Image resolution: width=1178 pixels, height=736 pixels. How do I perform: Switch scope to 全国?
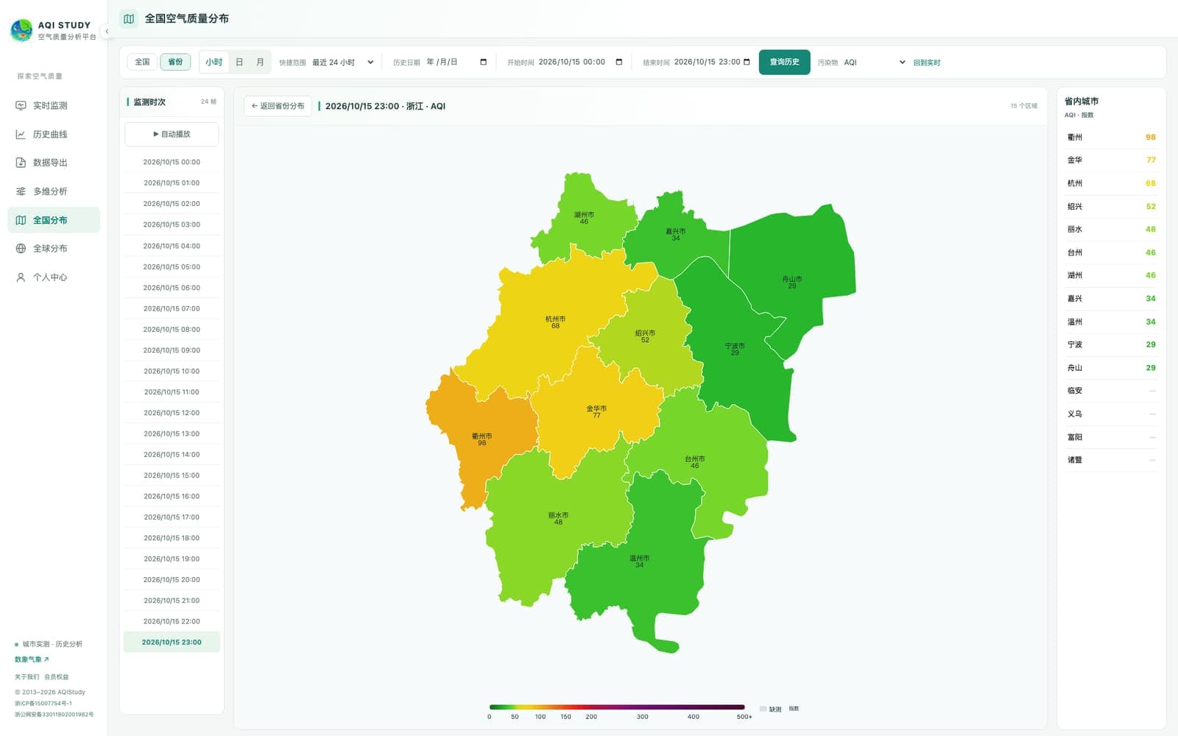142,62
